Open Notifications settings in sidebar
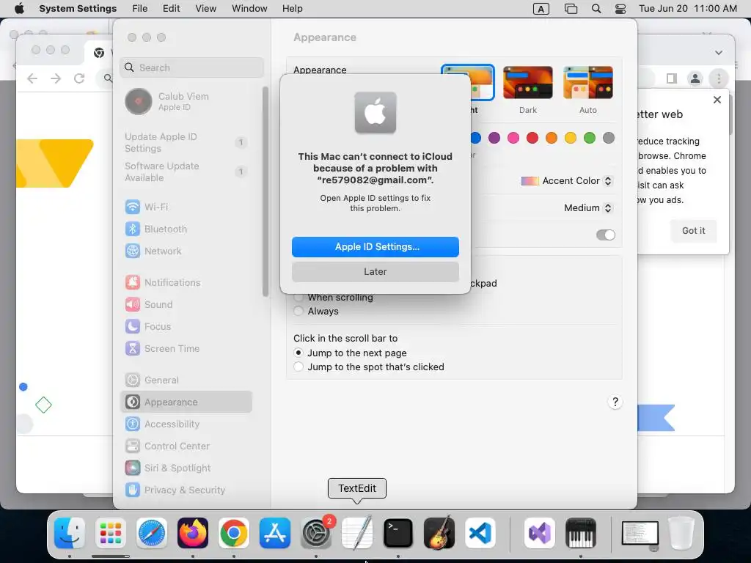 [x=186, y=282]
